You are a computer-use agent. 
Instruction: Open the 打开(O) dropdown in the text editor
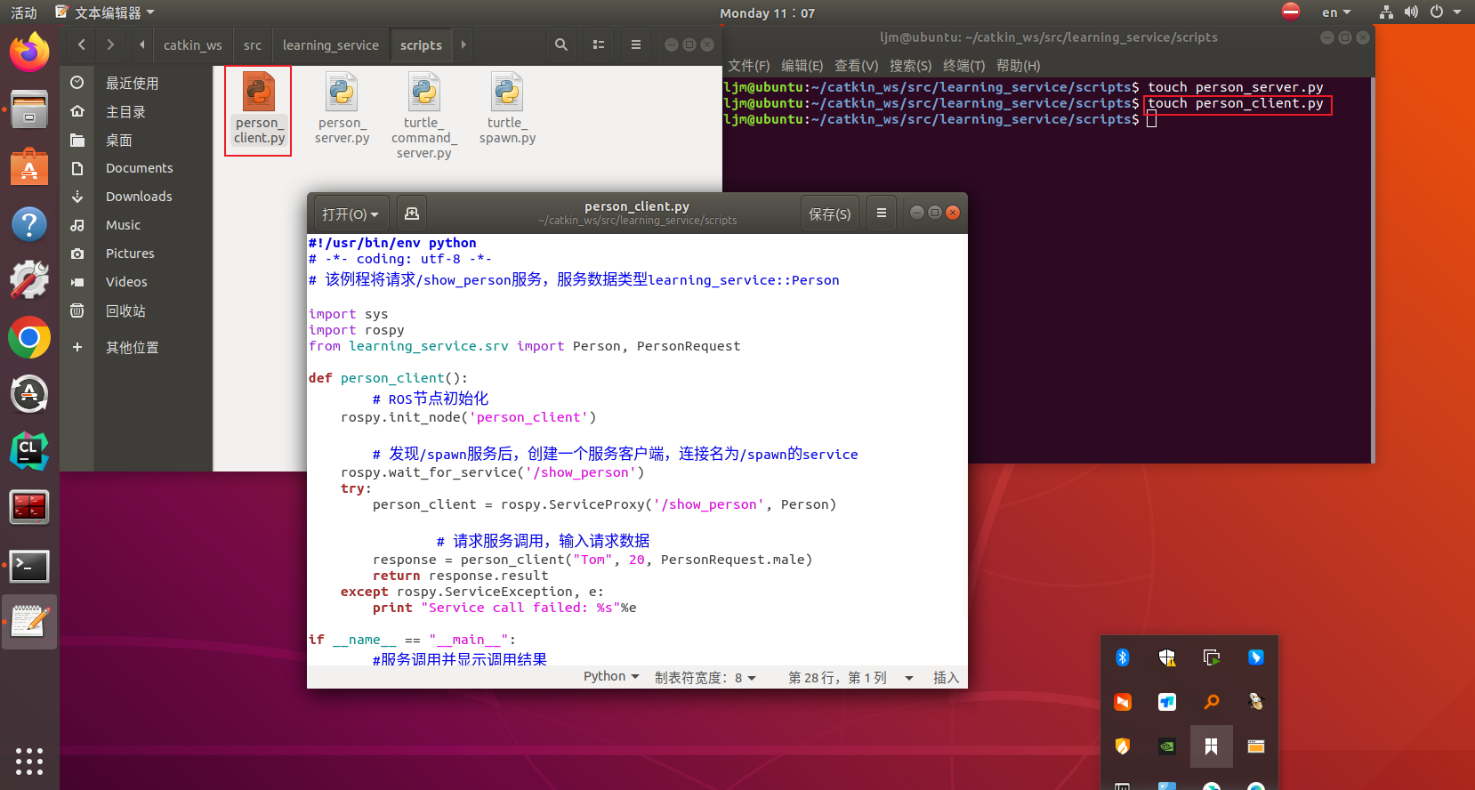pyautogui.click(x=351, y=214)
